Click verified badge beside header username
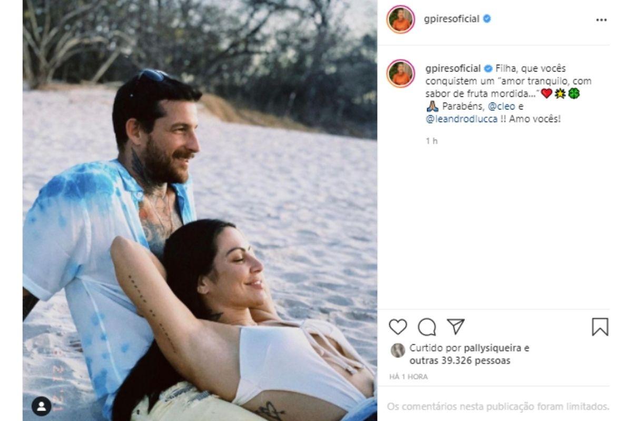This screenshot has width=632, height=421. pos(487,19)
